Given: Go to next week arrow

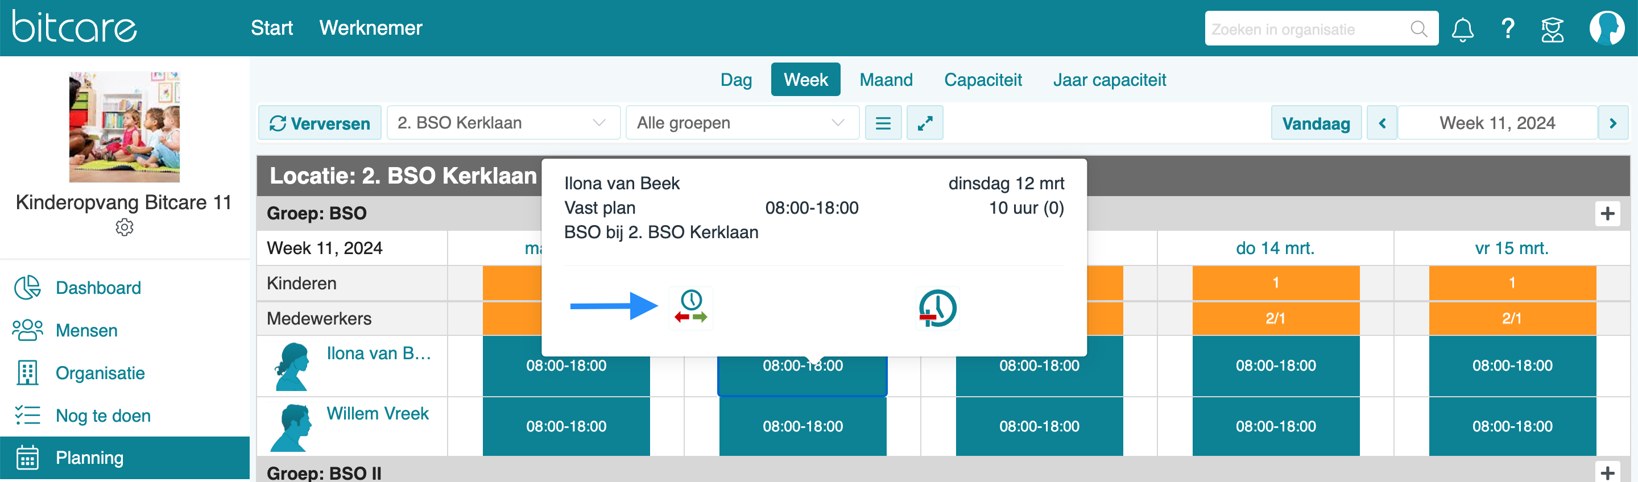Looking at the screenshot, I should coord(1612,123).
